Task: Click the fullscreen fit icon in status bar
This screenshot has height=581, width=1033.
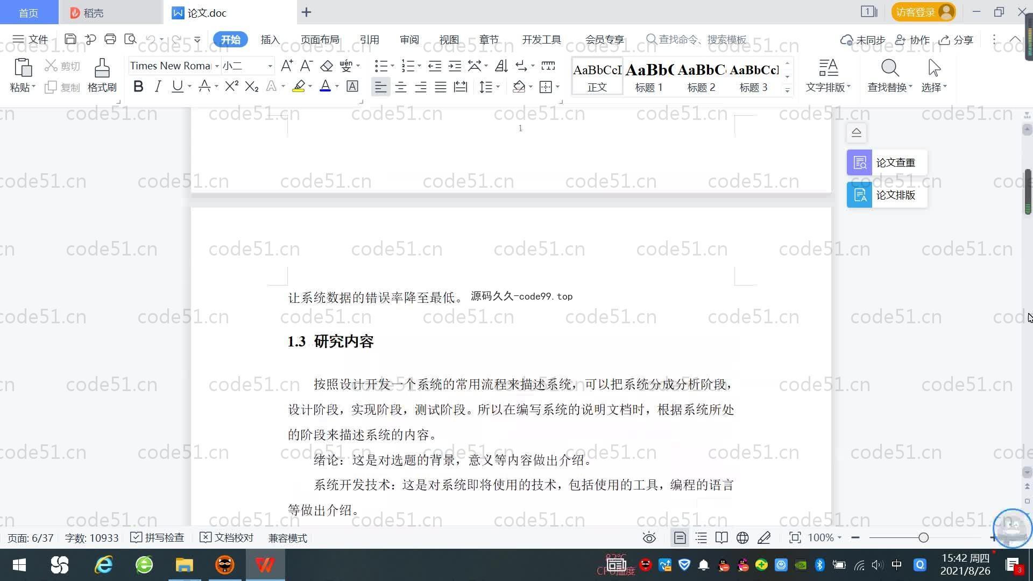Action: [795, 538]
